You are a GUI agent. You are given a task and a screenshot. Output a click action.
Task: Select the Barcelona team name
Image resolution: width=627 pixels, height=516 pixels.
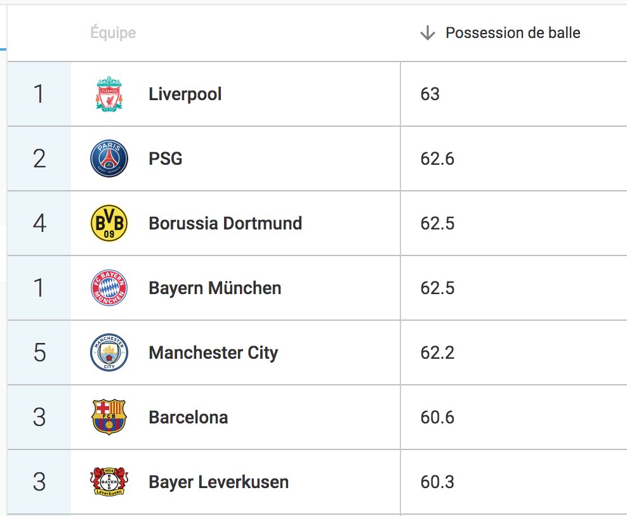click(188, 417)
